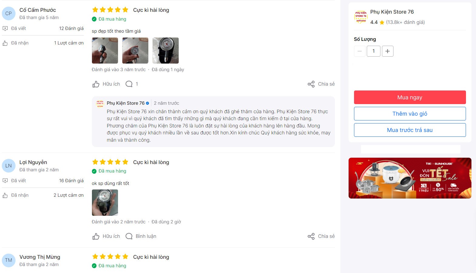The width and height of the screenshot is (476, 273).
Task: Open first review photo of pressure gauge
Action: (x=105, y=51)
